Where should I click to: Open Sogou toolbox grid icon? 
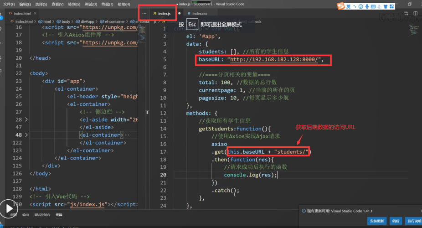pos(391,6)
